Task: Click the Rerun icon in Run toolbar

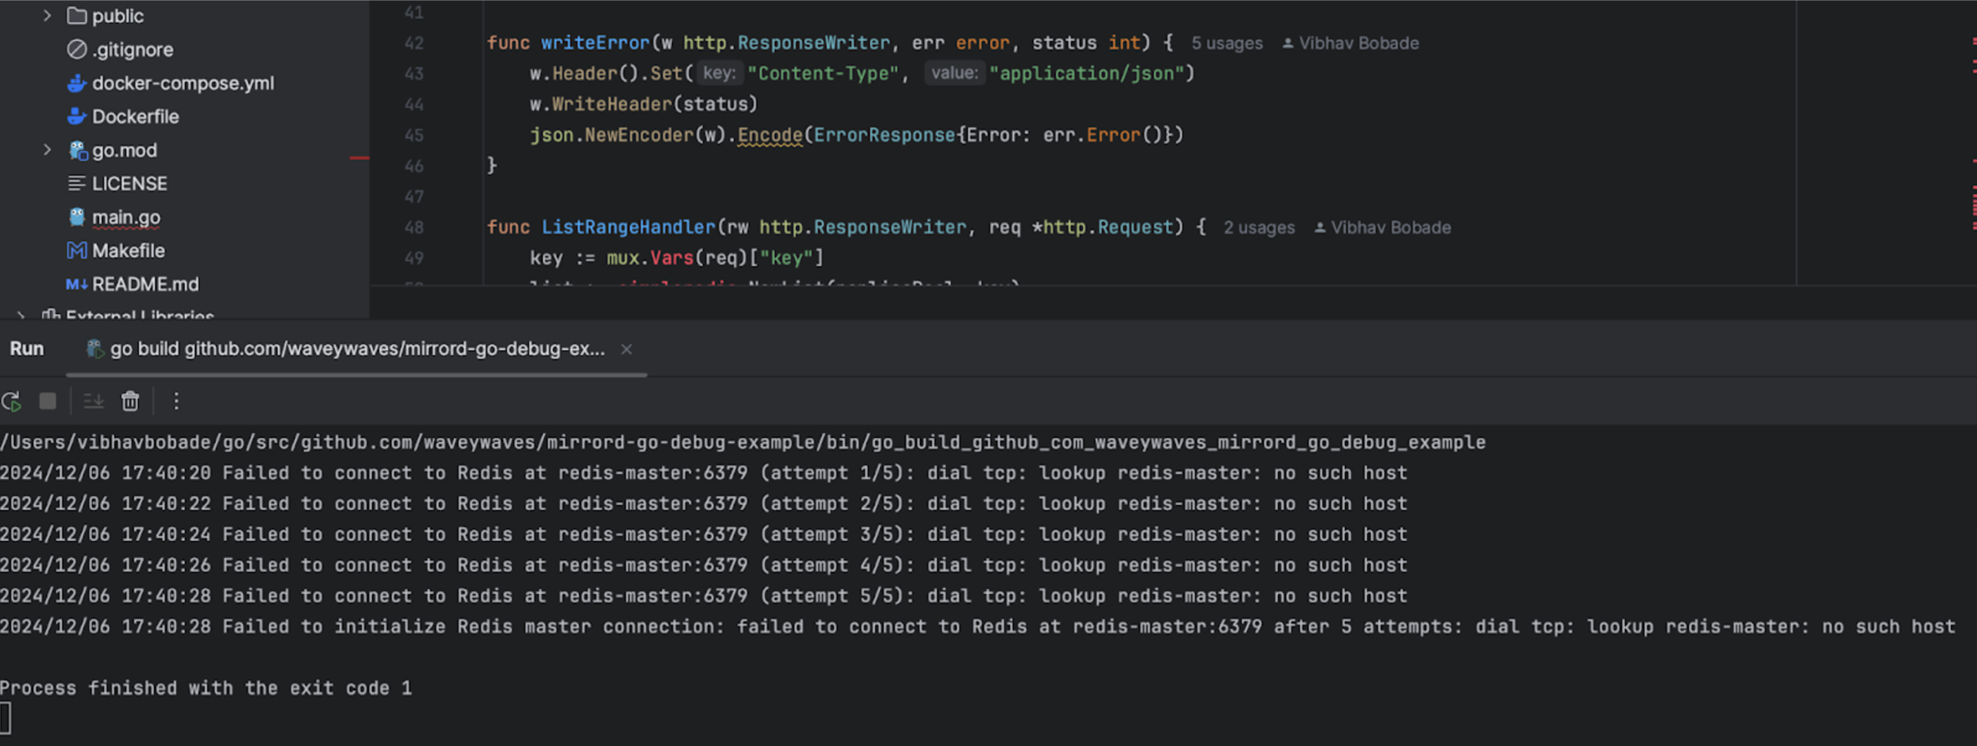Action: [12, 401]
